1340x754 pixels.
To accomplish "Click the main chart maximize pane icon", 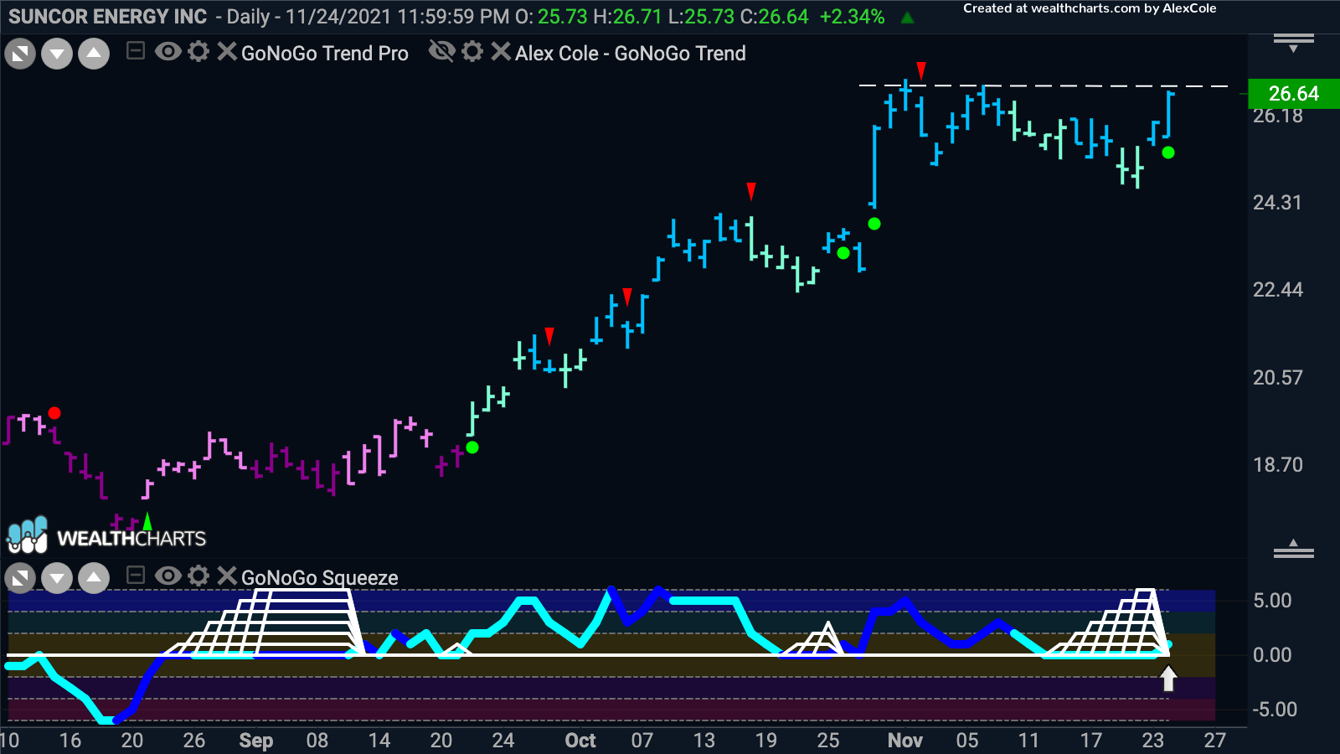I will [20, 54].
